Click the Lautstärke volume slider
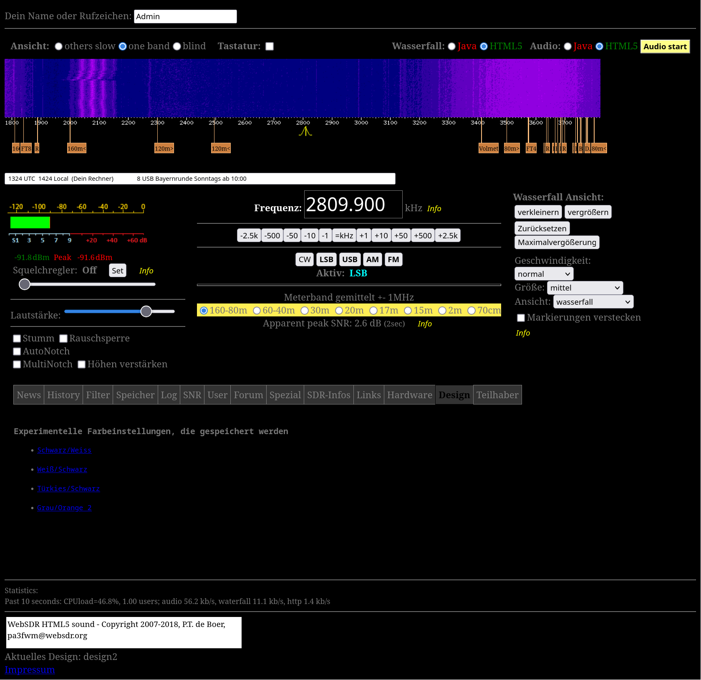The height and width of the screenshot is (680, 701). (x=119, y=311)
